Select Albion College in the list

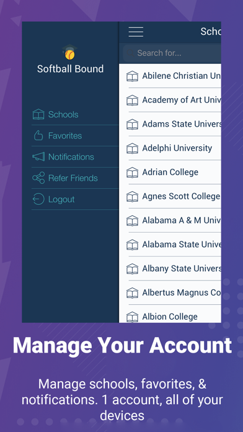[x=170, y=317]
